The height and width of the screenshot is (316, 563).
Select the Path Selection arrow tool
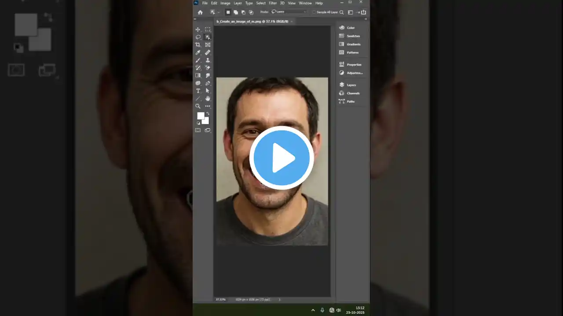[x=208, y=91]
